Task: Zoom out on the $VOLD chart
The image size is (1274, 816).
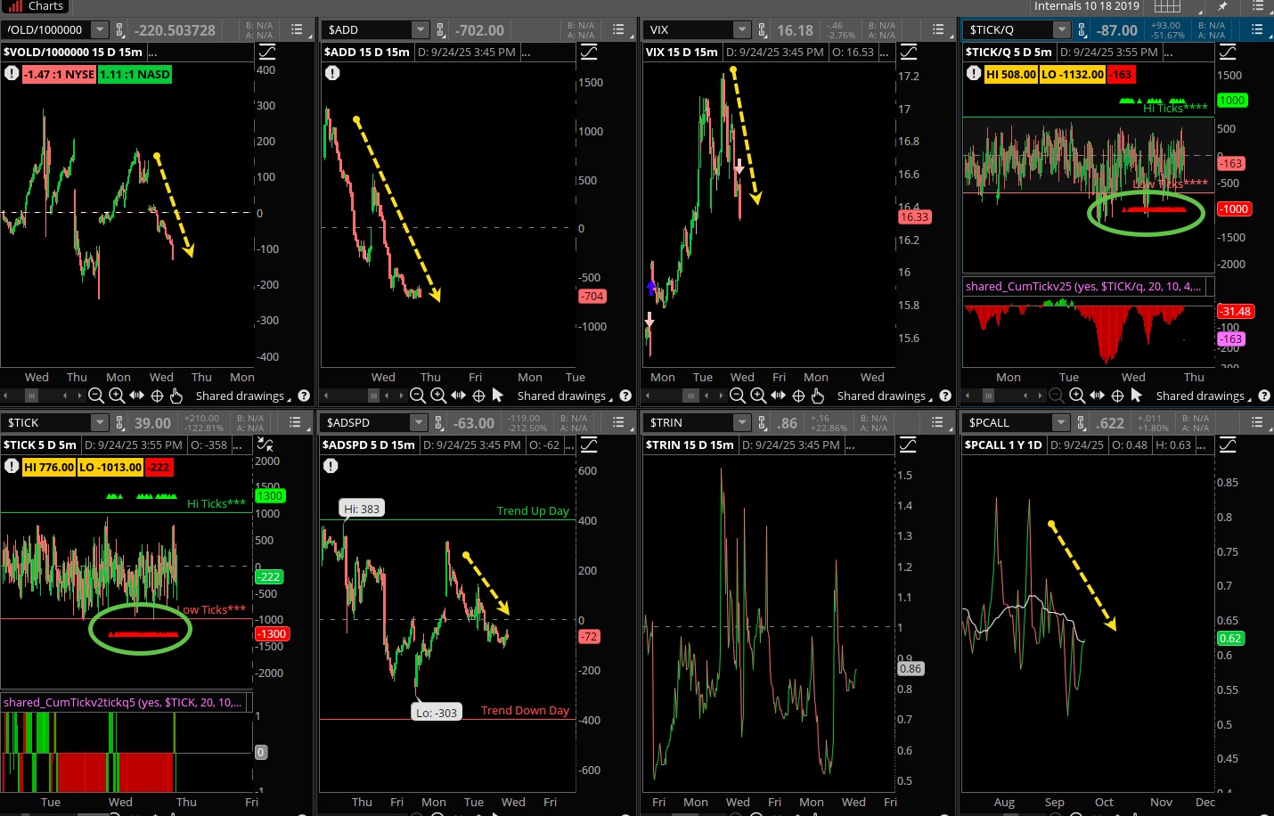Action: [96, 396]
